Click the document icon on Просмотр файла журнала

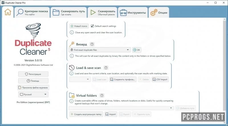(20, 88)
